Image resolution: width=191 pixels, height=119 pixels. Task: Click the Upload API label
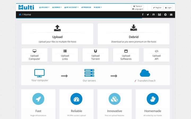(x=157, y=57)
